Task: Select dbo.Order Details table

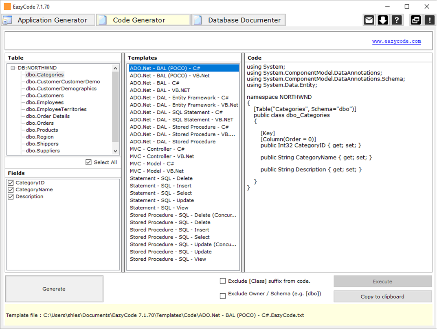Action: (48, 116)
